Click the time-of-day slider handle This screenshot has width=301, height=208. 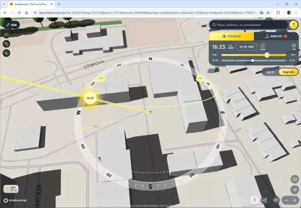[267, 55]
